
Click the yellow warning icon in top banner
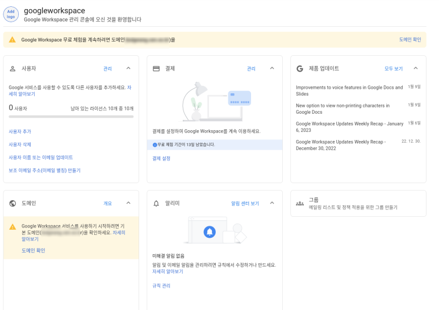coord(12,40)
